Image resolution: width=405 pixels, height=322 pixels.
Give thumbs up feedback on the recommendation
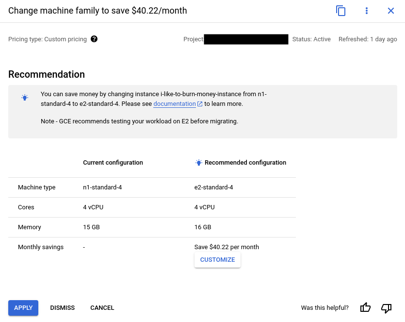[365, 307]
